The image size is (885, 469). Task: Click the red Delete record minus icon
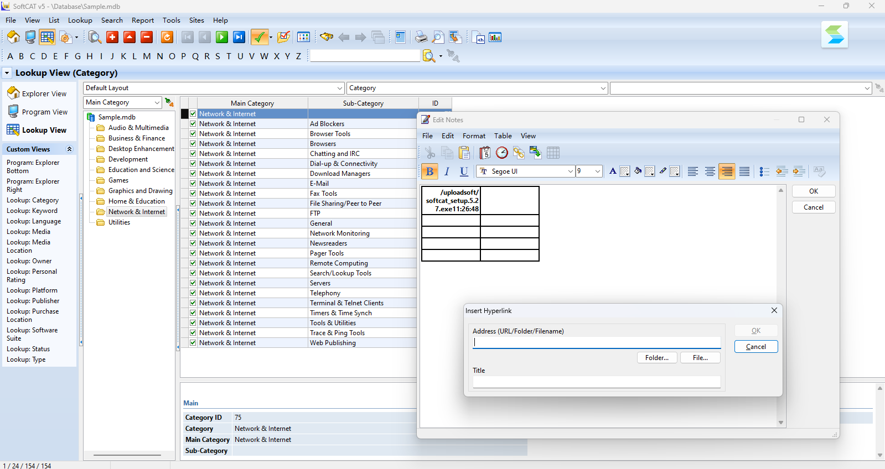(147, 37)
